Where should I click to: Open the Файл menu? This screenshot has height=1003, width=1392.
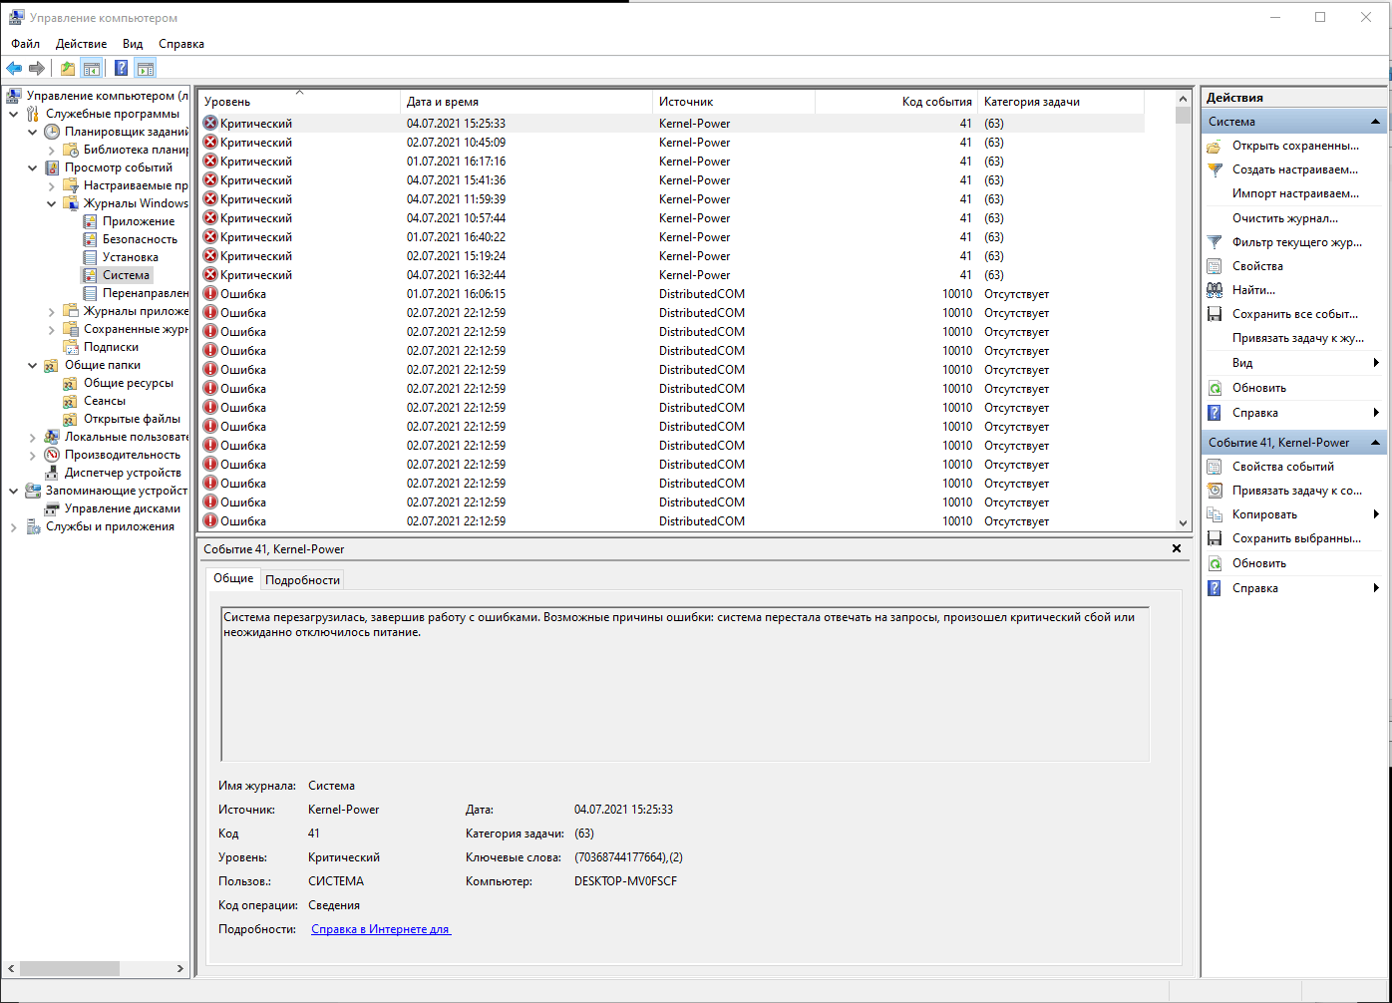[26, 44]
